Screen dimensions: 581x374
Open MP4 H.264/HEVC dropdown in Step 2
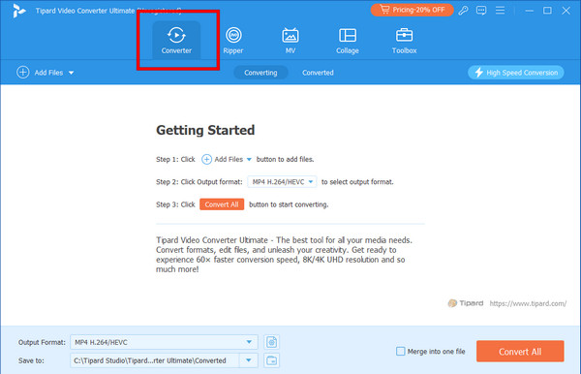point(282,181)
